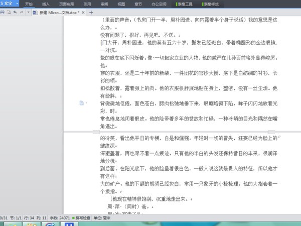Image resolution: width=301 pixels, height=226 pixels.
Task: Open the 表格样式 tab
Action: (211, 4)
